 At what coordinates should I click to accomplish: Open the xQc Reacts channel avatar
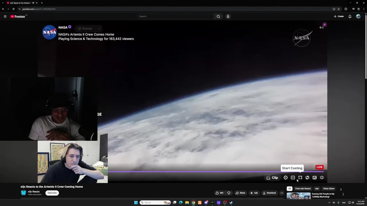click(x=24, y=193)
